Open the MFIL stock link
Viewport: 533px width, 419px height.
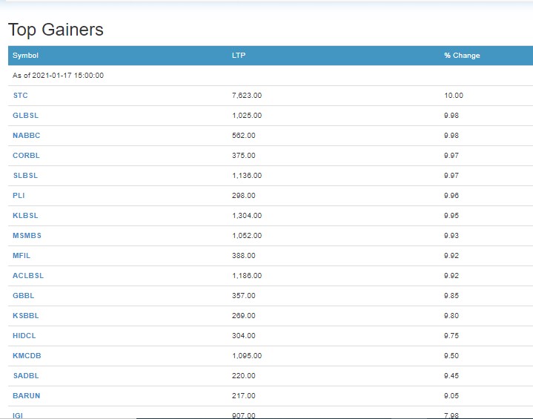21,256
